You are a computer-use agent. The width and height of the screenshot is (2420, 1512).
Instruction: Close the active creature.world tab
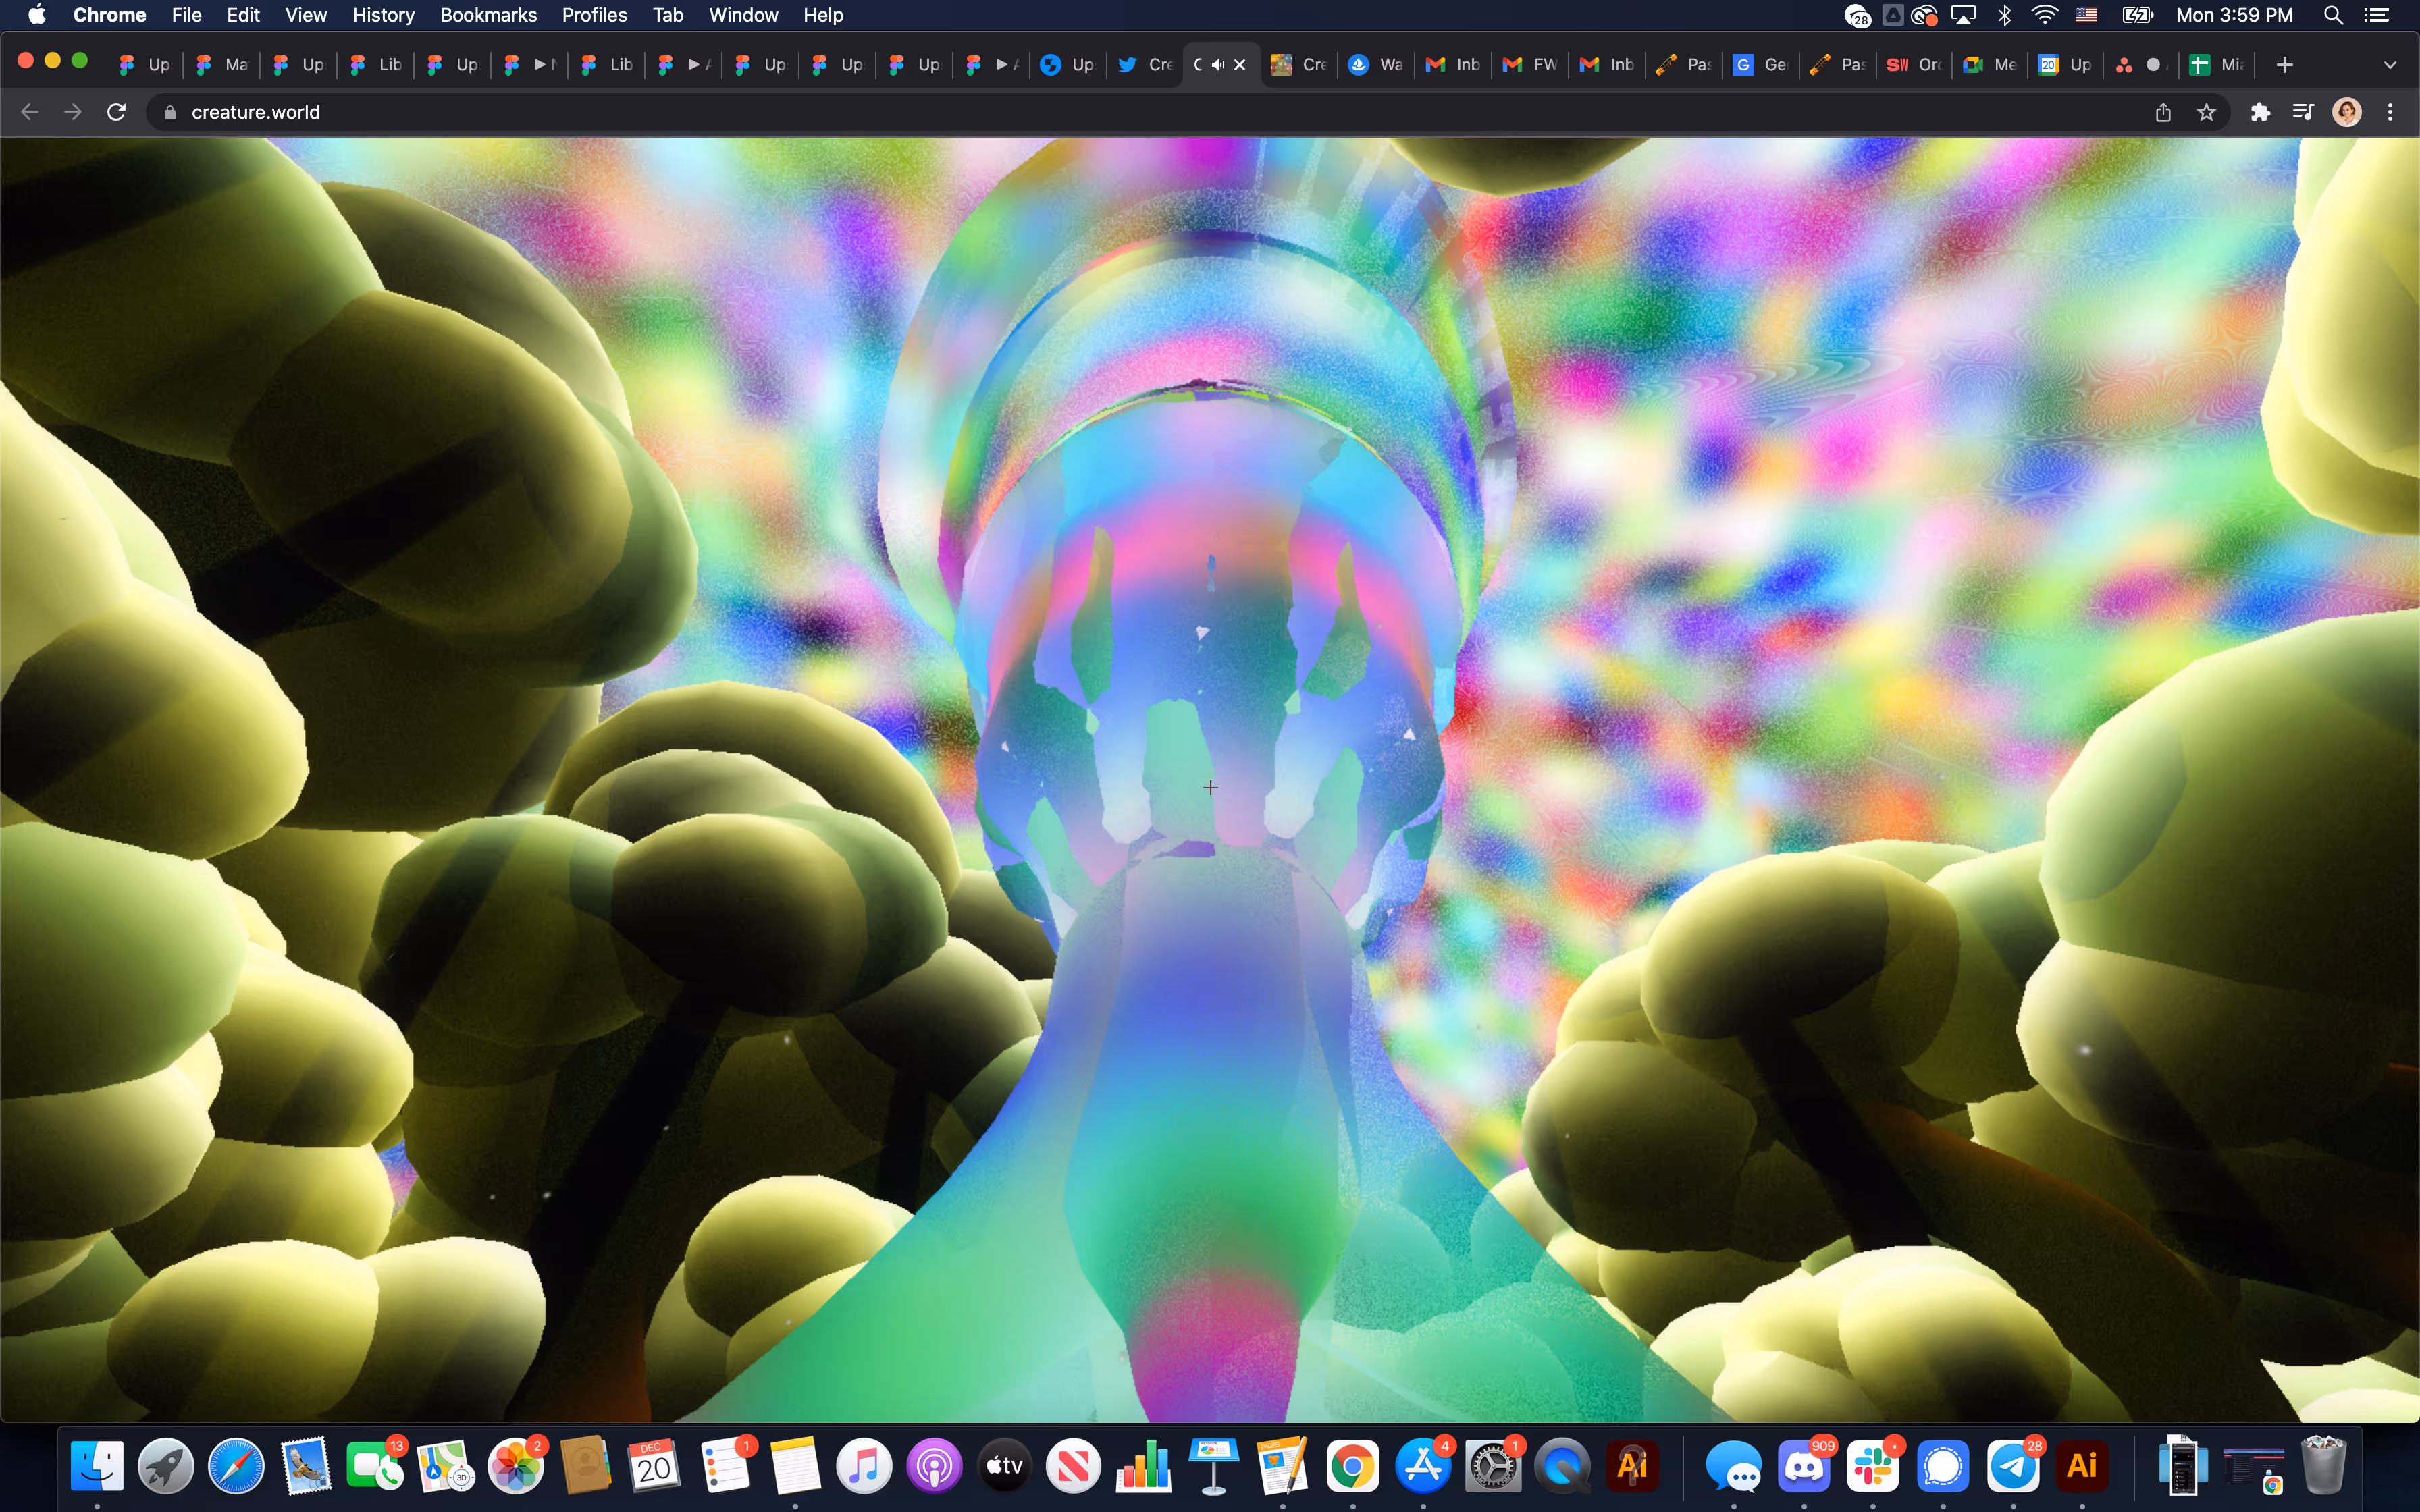(1240, 65)
